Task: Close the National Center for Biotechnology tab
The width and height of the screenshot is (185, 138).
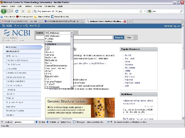Action: [x=125, y=21]
